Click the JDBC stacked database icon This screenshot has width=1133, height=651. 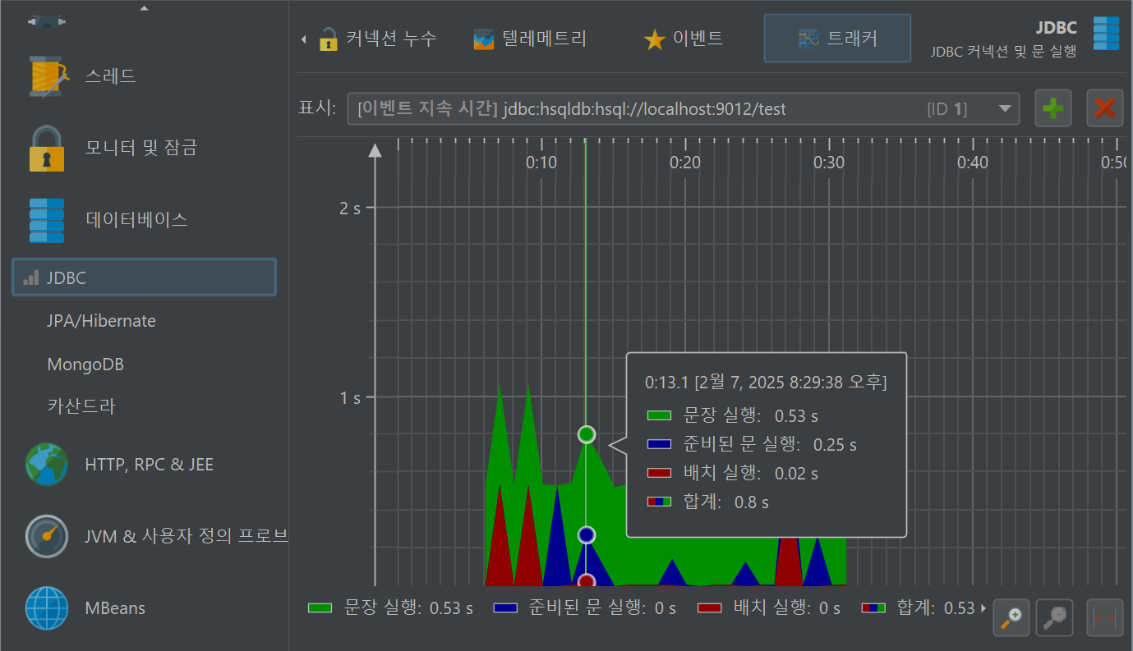click(1106, 34)
